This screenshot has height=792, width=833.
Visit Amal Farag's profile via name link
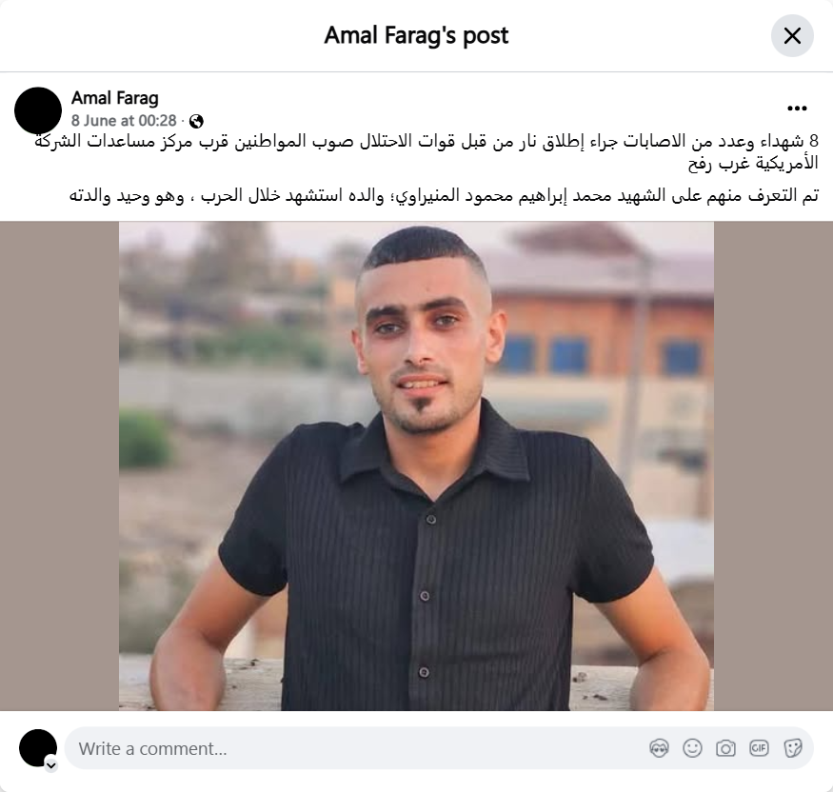[x=115, y=98]
